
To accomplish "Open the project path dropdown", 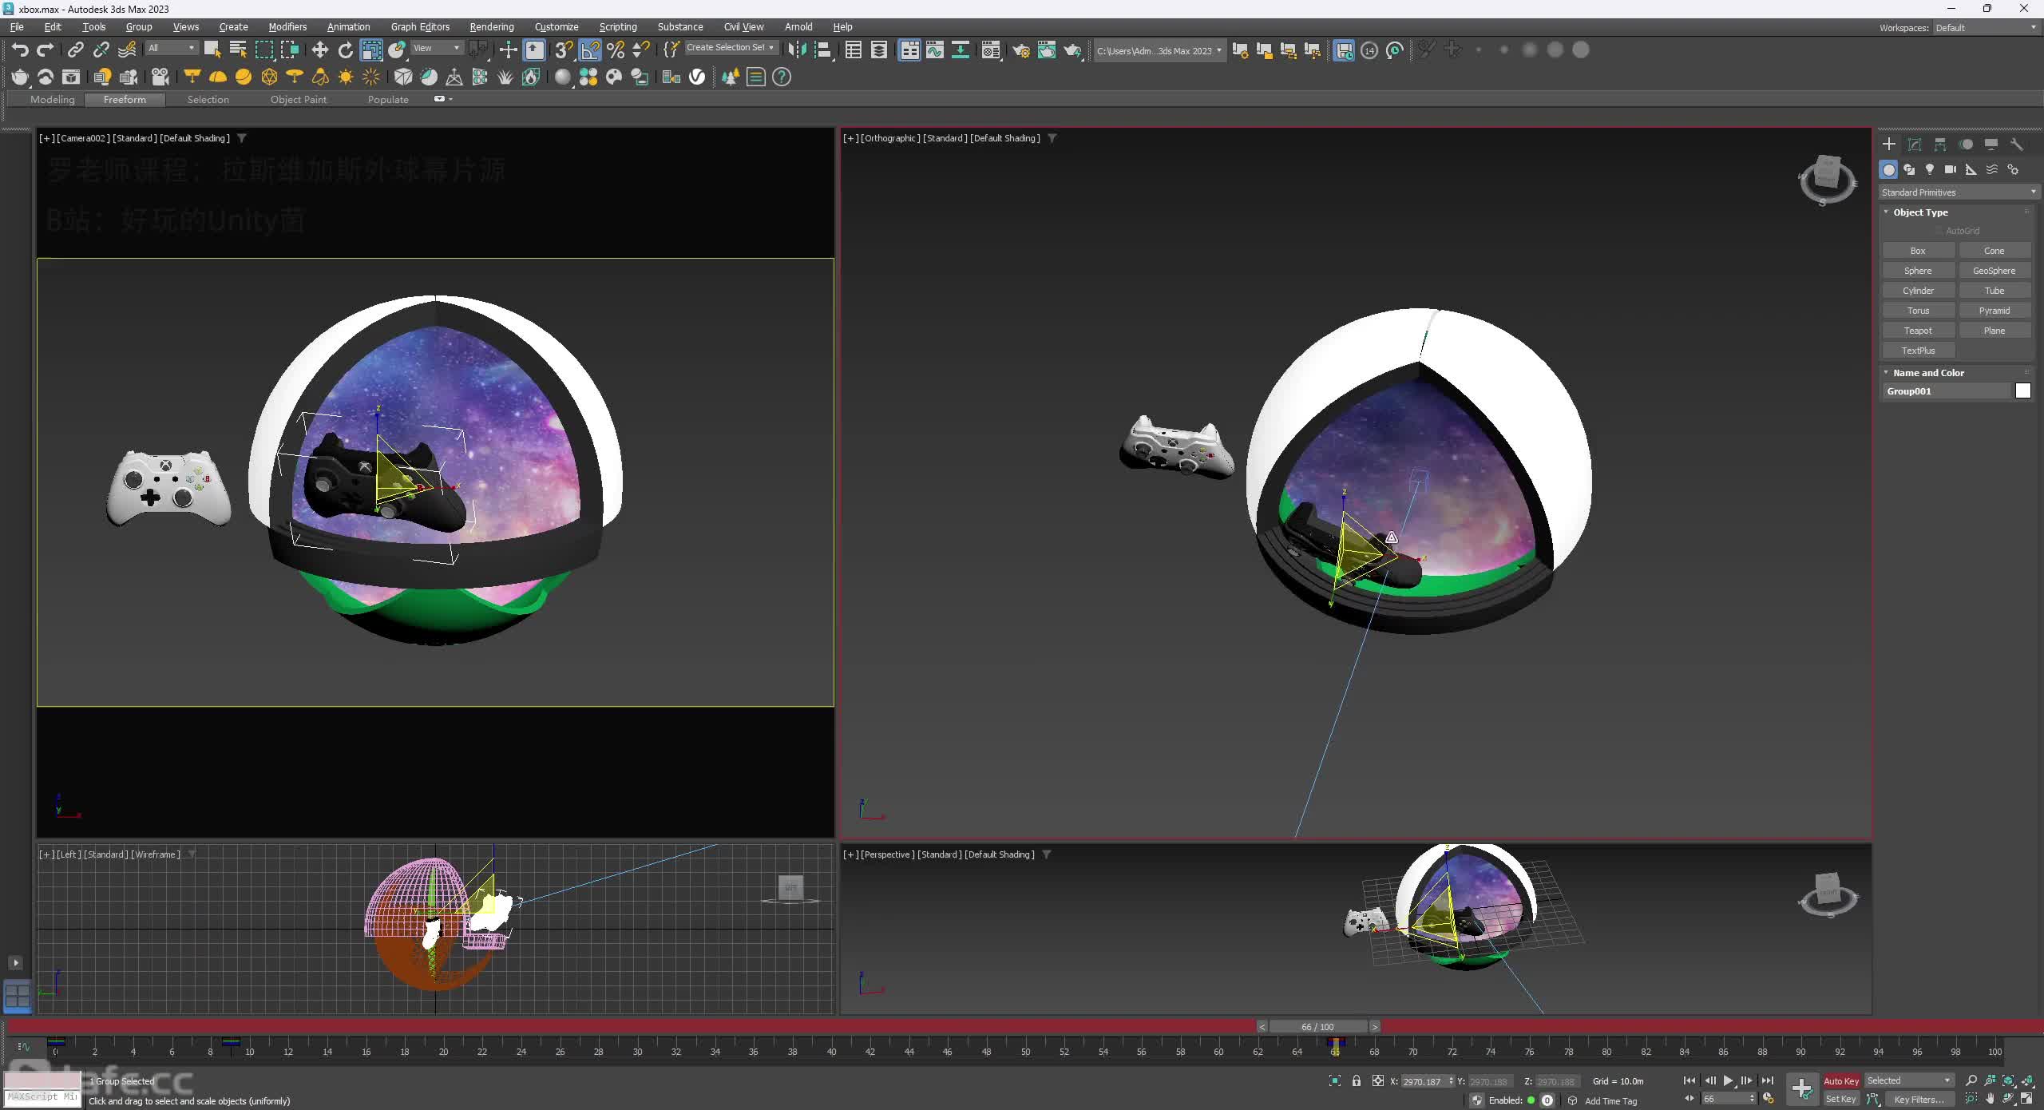I will coord(1159,50).
